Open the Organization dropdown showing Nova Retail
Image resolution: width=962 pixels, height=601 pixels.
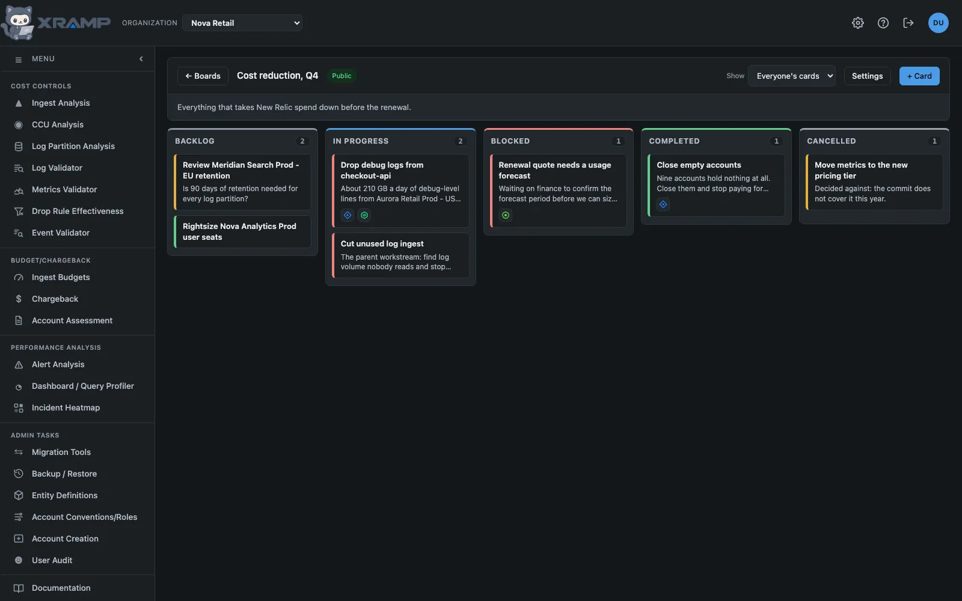click(242, 23)
